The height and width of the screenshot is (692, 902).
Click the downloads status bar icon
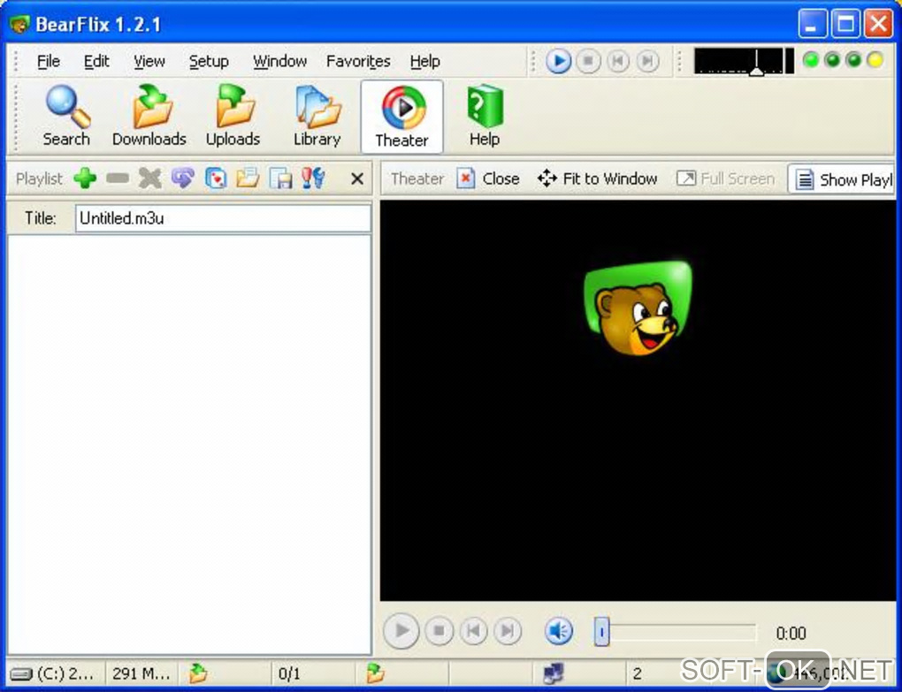pyautogui.click(x=198, y=673)
